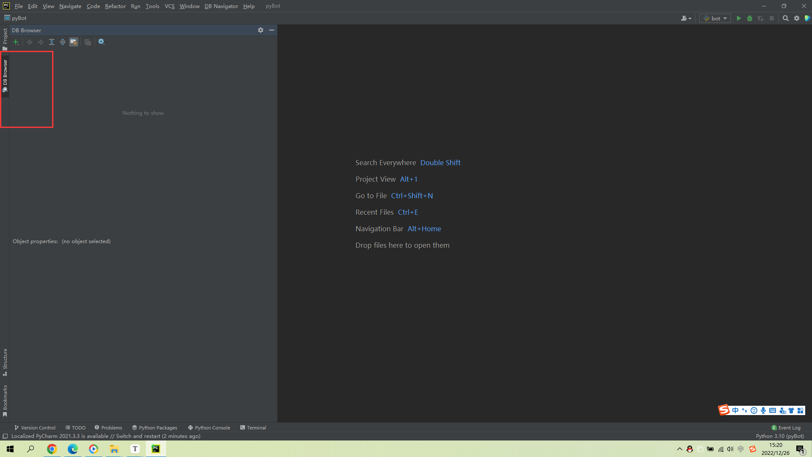
Task: Open Python Packages tool window
Action: (x=155, y=428)
